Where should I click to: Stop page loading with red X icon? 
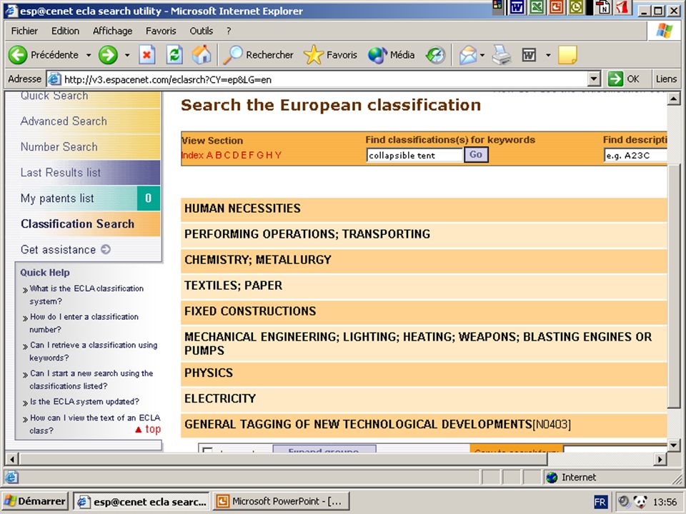point(147,55)
